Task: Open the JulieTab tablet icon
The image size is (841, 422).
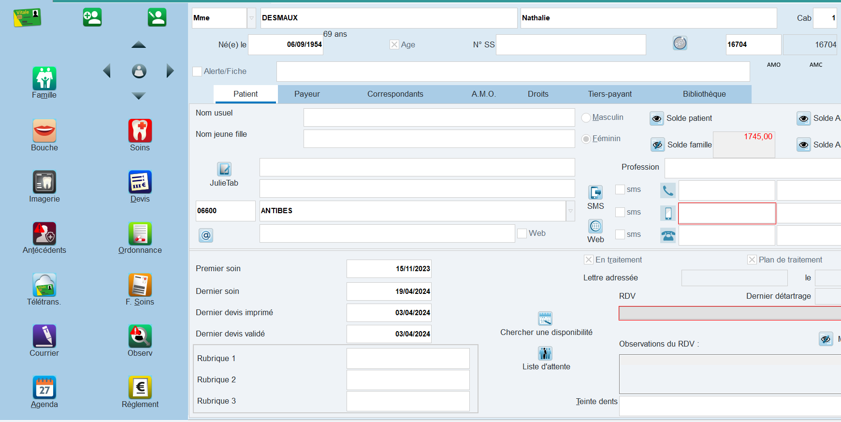Action: point(224,169)
